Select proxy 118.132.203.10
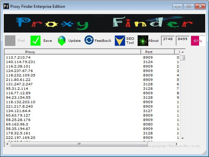Screen dimensions: 209x157 click(21, 102)
